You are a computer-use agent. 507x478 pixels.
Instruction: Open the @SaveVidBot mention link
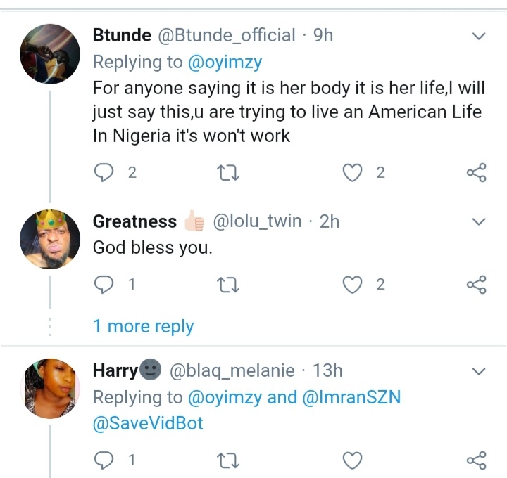tap(148, 425)
